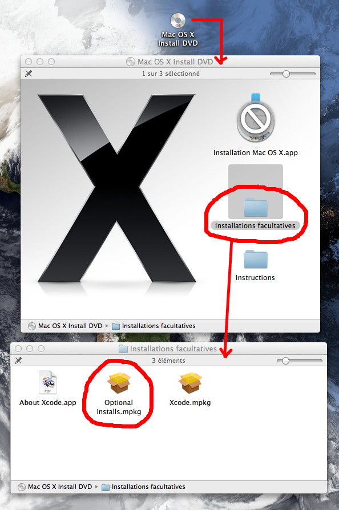Select the Mac OS X Install DVD desktop icon
Viewport: 339px width, 510px height.
pyautogui.click(x=178, y=21)
